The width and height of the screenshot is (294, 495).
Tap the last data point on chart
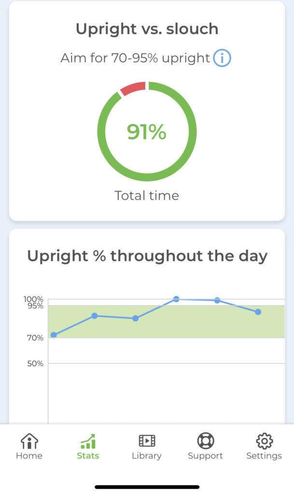pos(258,312)
